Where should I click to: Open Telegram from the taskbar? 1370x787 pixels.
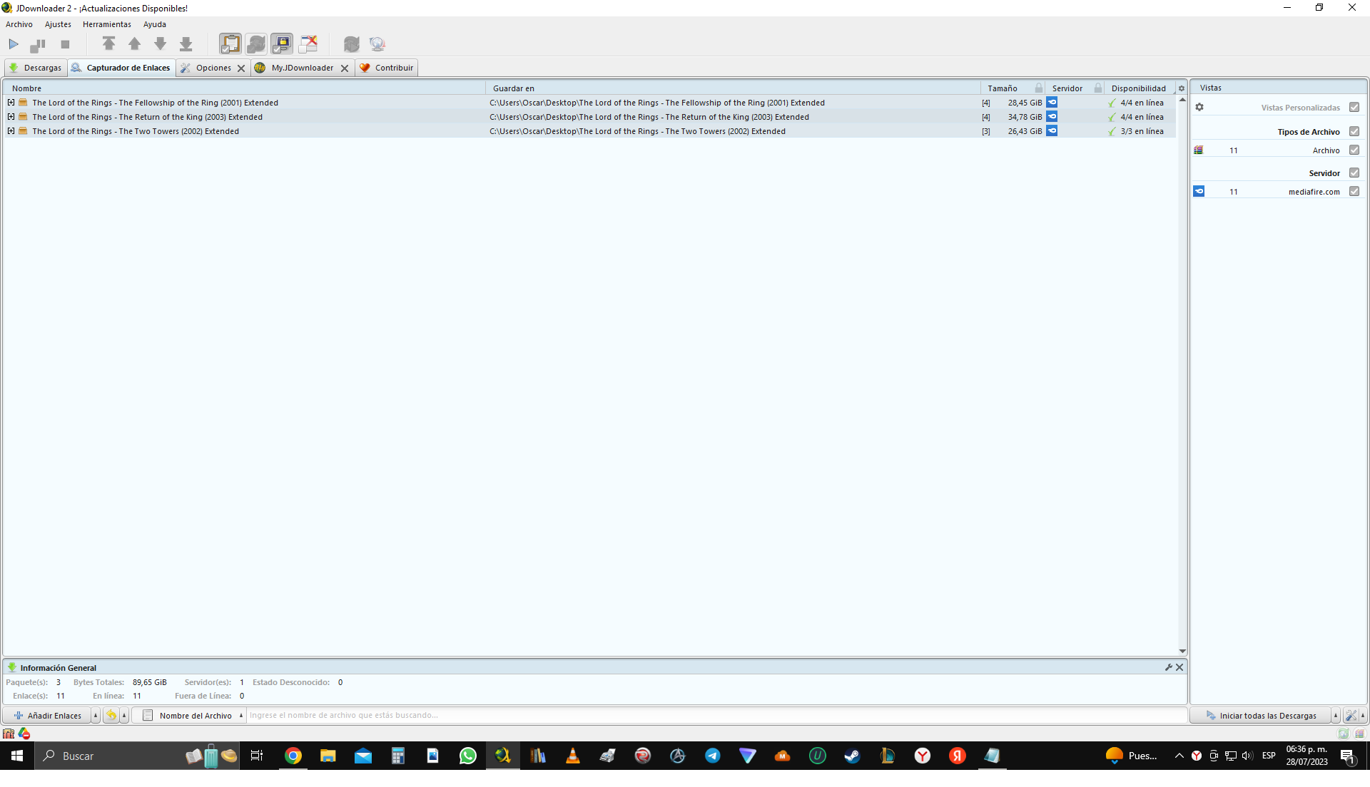[713, 756]
